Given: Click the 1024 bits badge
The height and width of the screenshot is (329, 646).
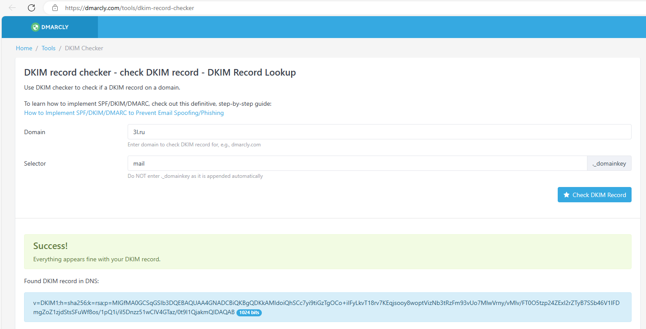Looking at the screenshot, I should click(249, 312).
